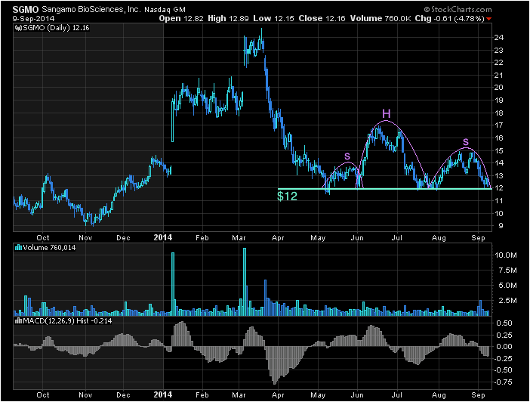
Task: Click the January volume spike bar
Action: click(x=173, y=284)
